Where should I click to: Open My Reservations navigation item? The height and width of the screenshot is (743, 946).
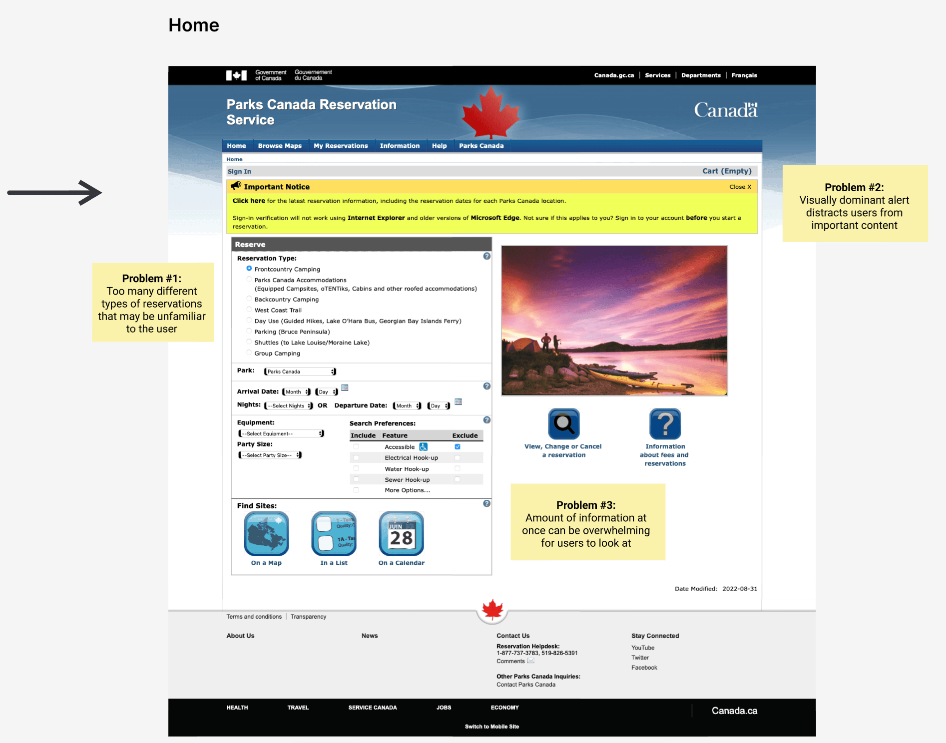(341, 146)
